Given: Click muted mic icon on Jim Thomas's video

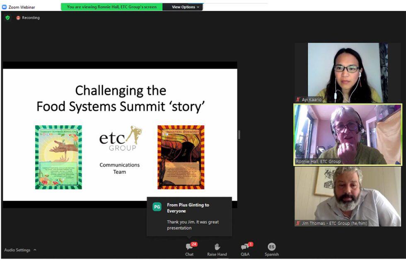Looking at the screenshot, I should [298, 223].
